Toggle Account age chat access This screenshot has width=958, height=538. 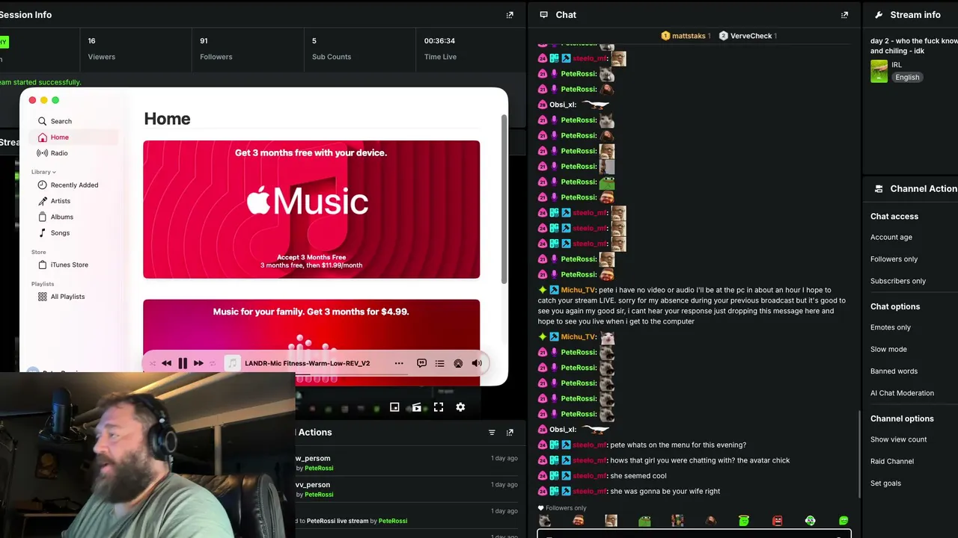point(891,238)
